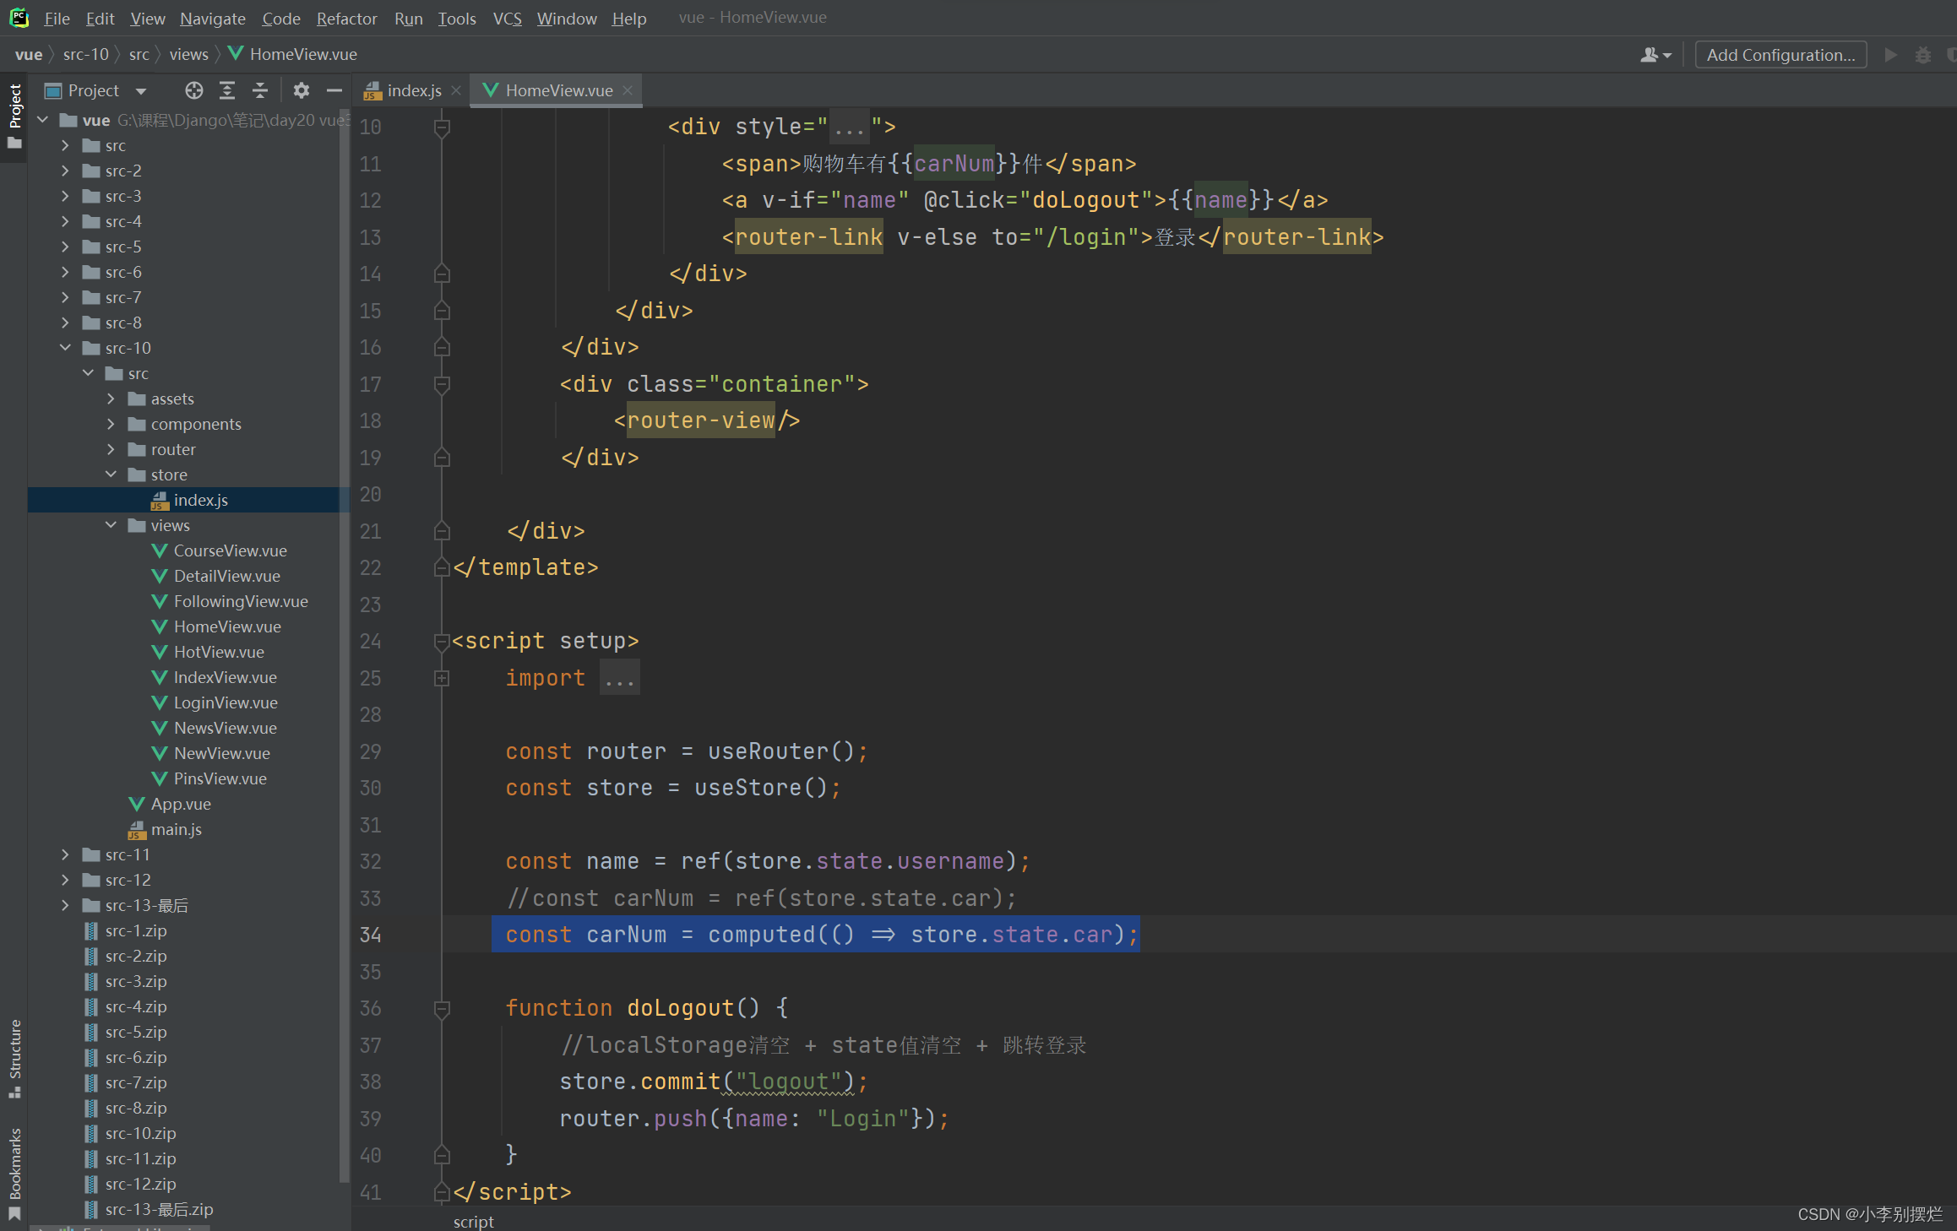Click the Debug bug icon

click(1923, 55)
